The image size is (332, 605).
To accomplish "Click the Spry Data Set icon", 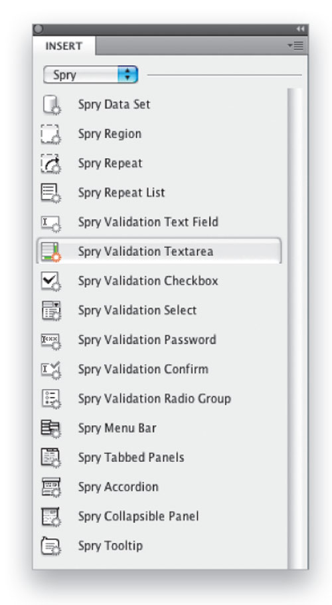I will [x=51, y=104].
